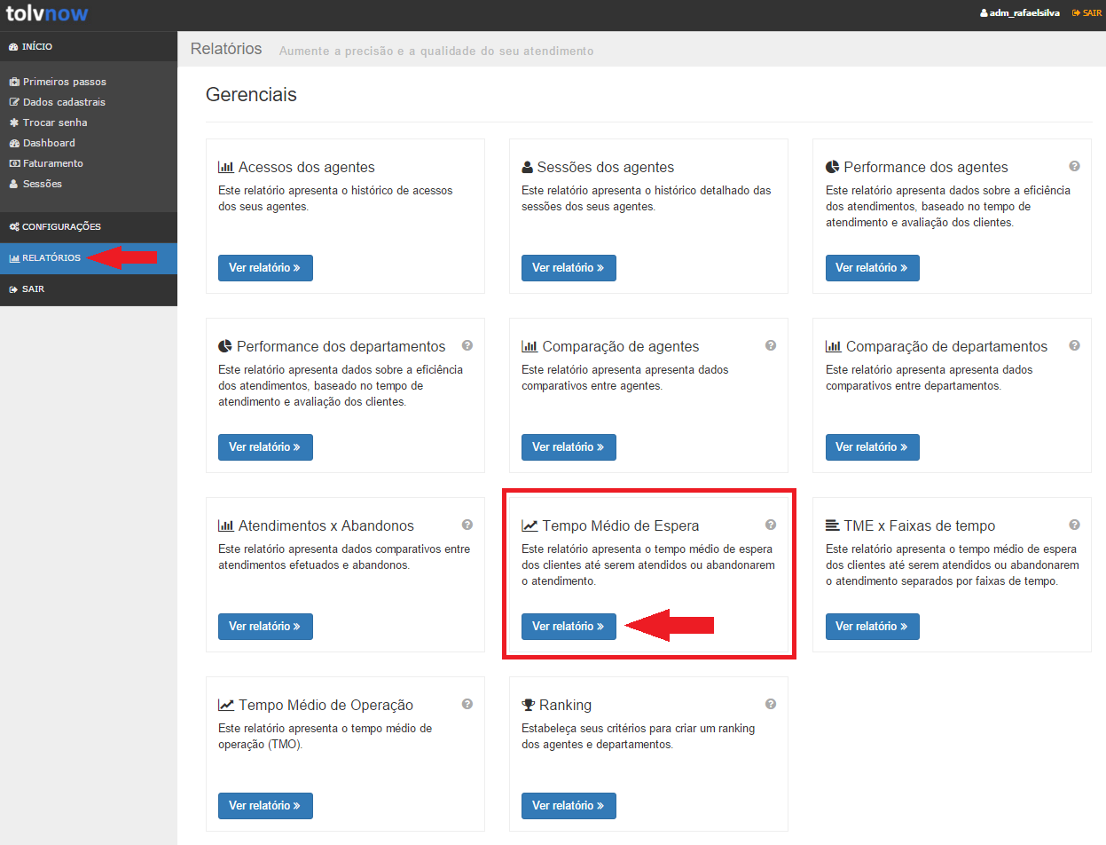Viewport: 1106px width, 845px height.
Task: Click bar chart icon beside Acessos dos agentes
Action: pyautogui.click(x=226, y=167)
